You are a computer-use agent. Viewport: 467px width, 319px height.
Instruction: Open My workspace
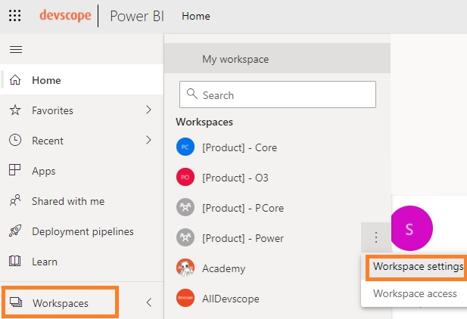coord(235,59)
